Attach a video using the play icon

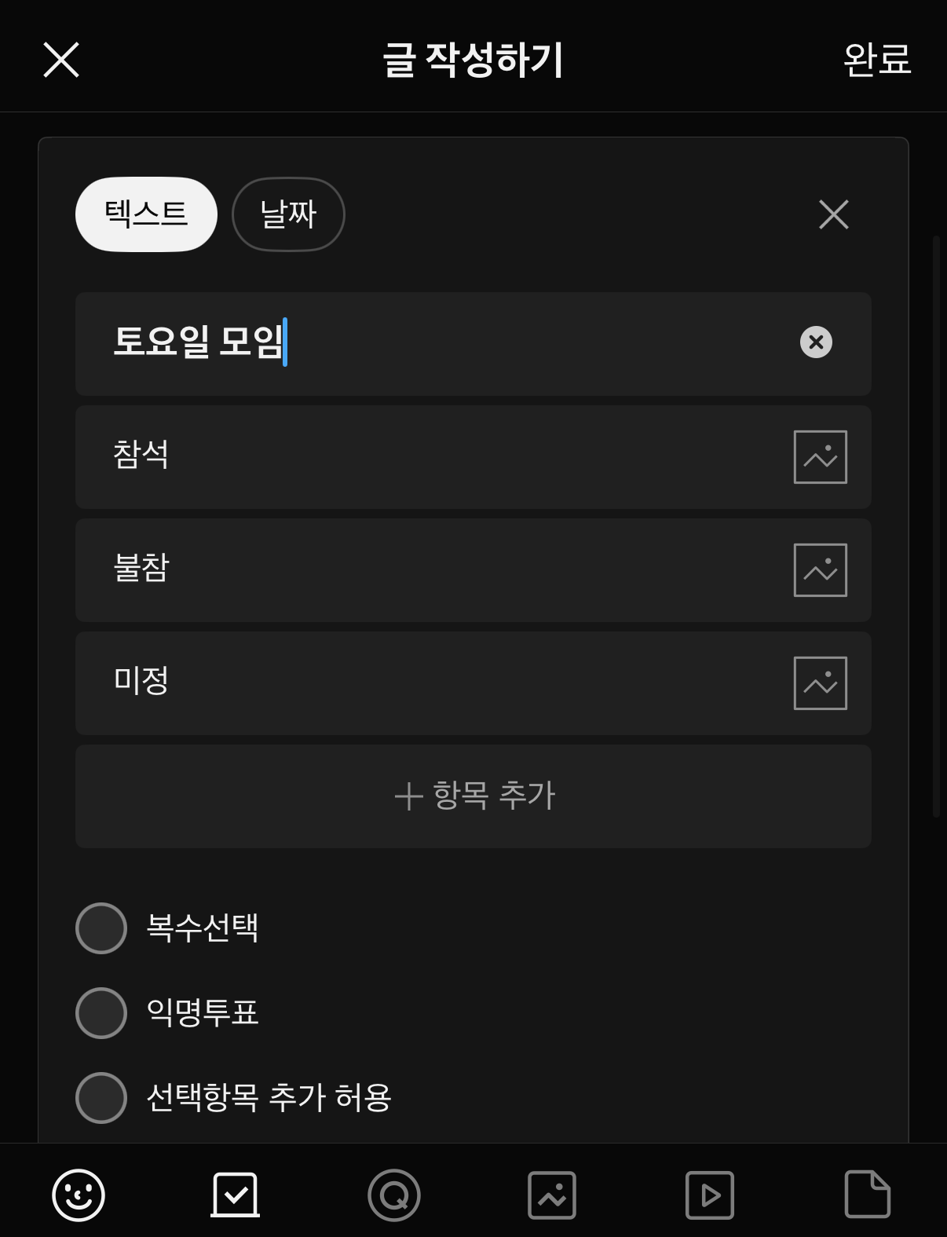pyautogui.click(x=710, y=1195)
